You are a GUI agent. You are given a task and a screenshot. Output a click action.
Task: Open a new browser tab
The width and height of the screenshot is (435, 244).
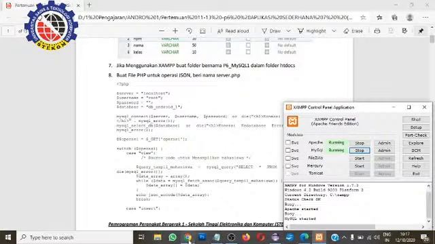(x=89, y=5)
